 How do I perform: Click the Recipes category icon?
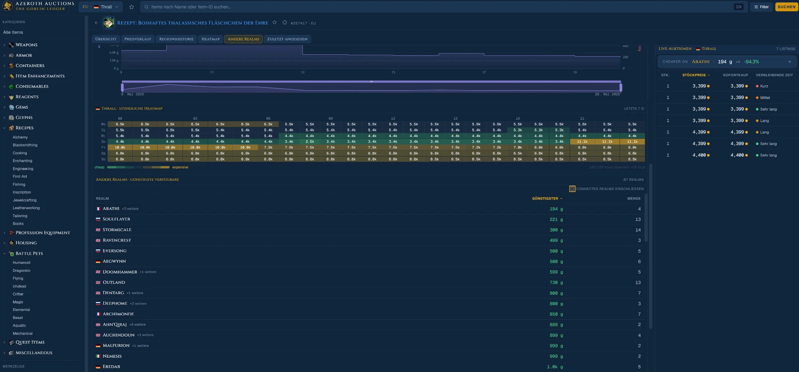(11, 128)
